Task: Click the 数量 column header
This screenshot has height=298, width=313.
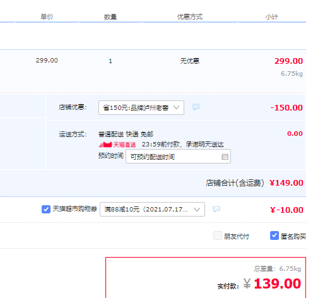Action: coord(110,17)
